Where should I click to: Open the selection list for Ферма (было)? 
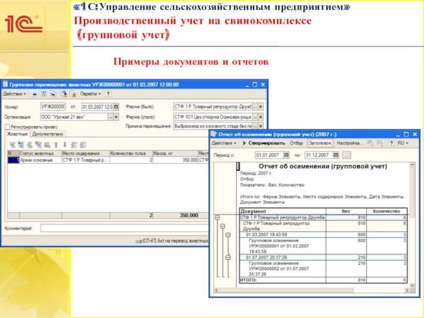pos(255,107)
